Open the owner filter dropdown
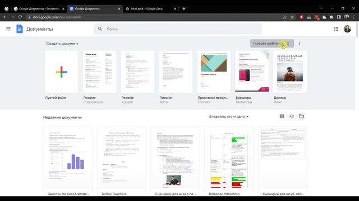 coord(229,117)
